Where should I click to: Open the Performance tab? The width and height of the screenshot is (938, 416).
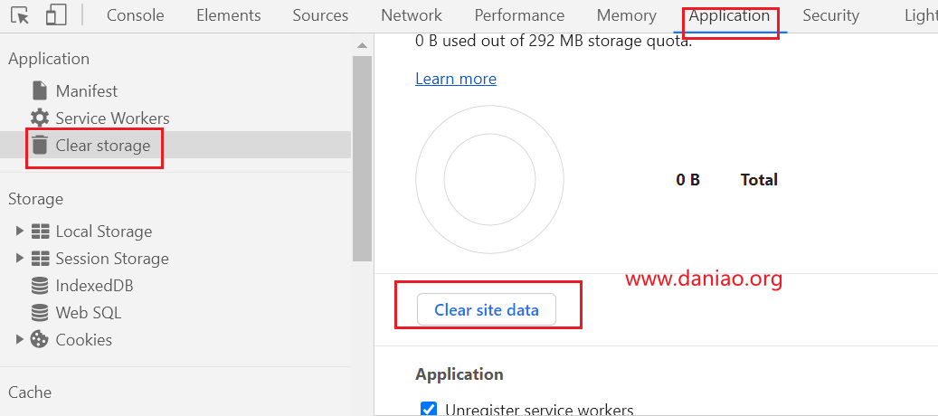519,15
